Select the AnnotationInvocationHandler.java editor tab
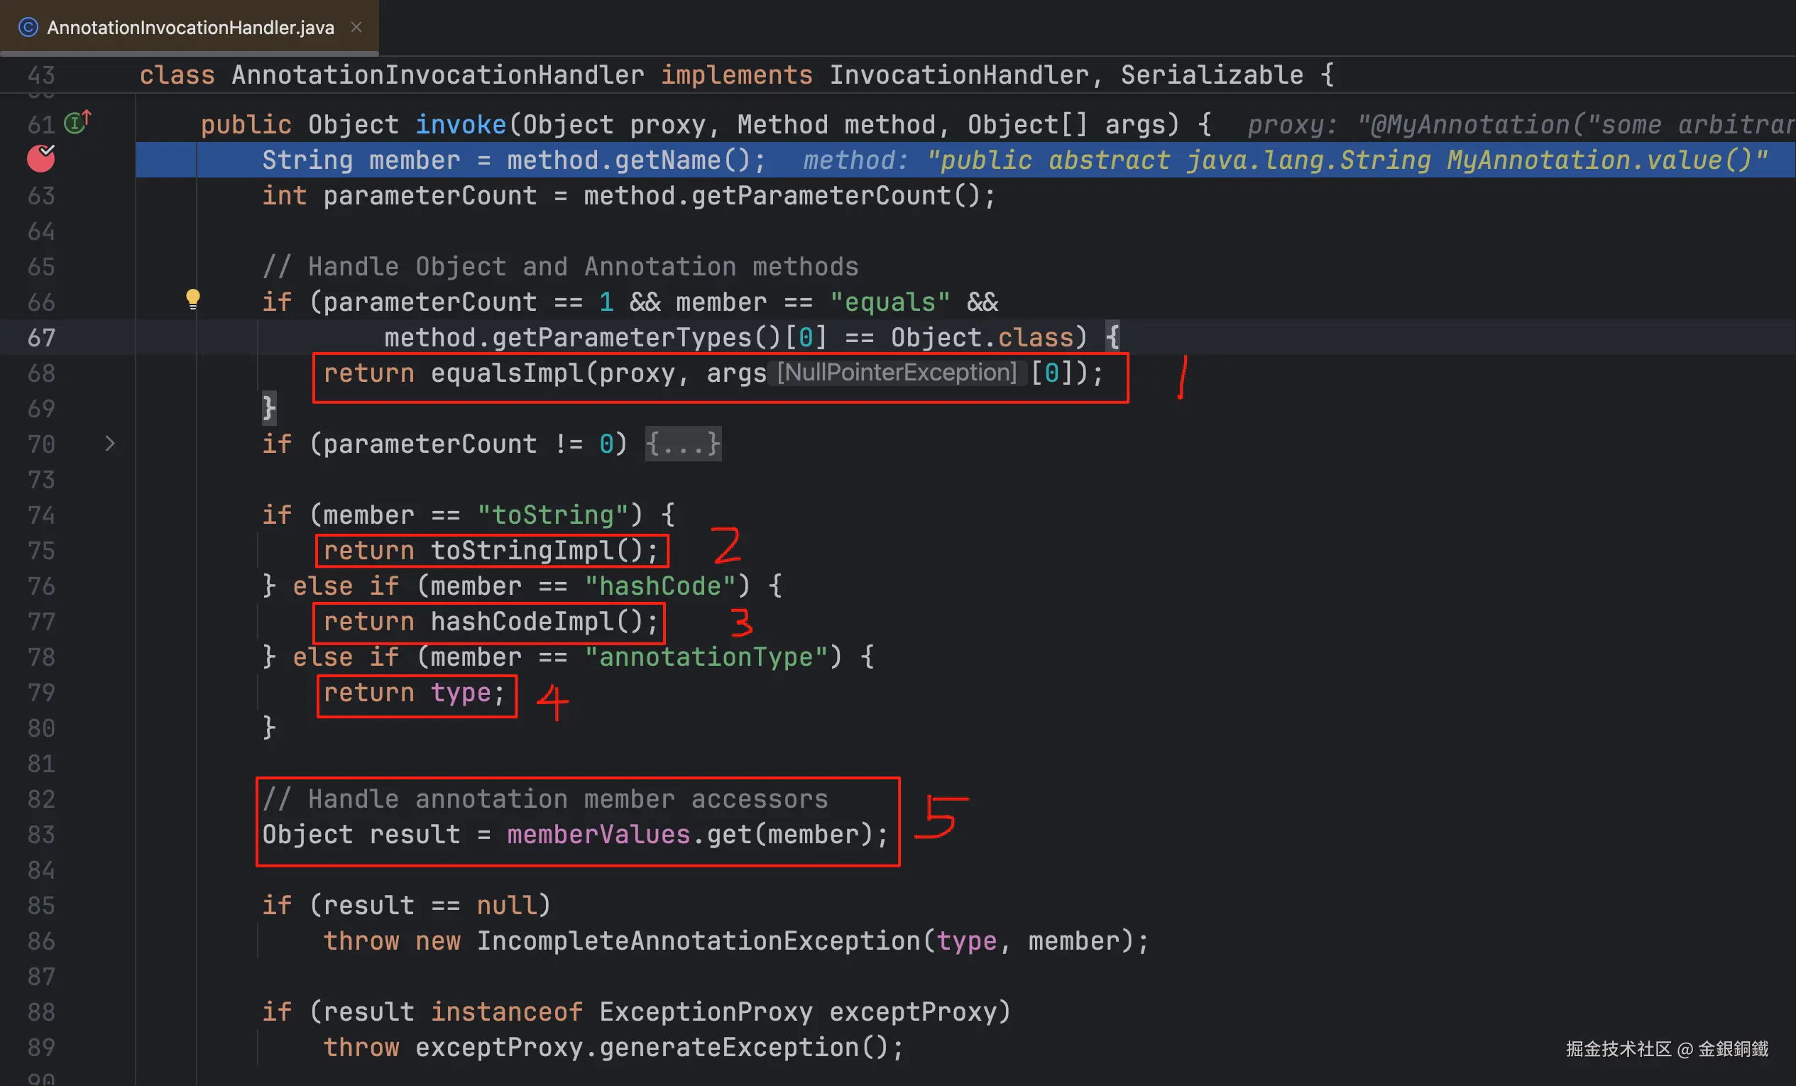 [190, 28]
